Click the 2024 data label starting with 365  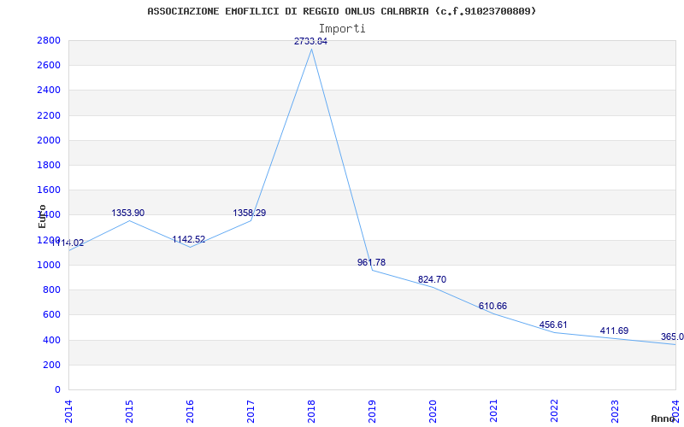click(672, 336)
